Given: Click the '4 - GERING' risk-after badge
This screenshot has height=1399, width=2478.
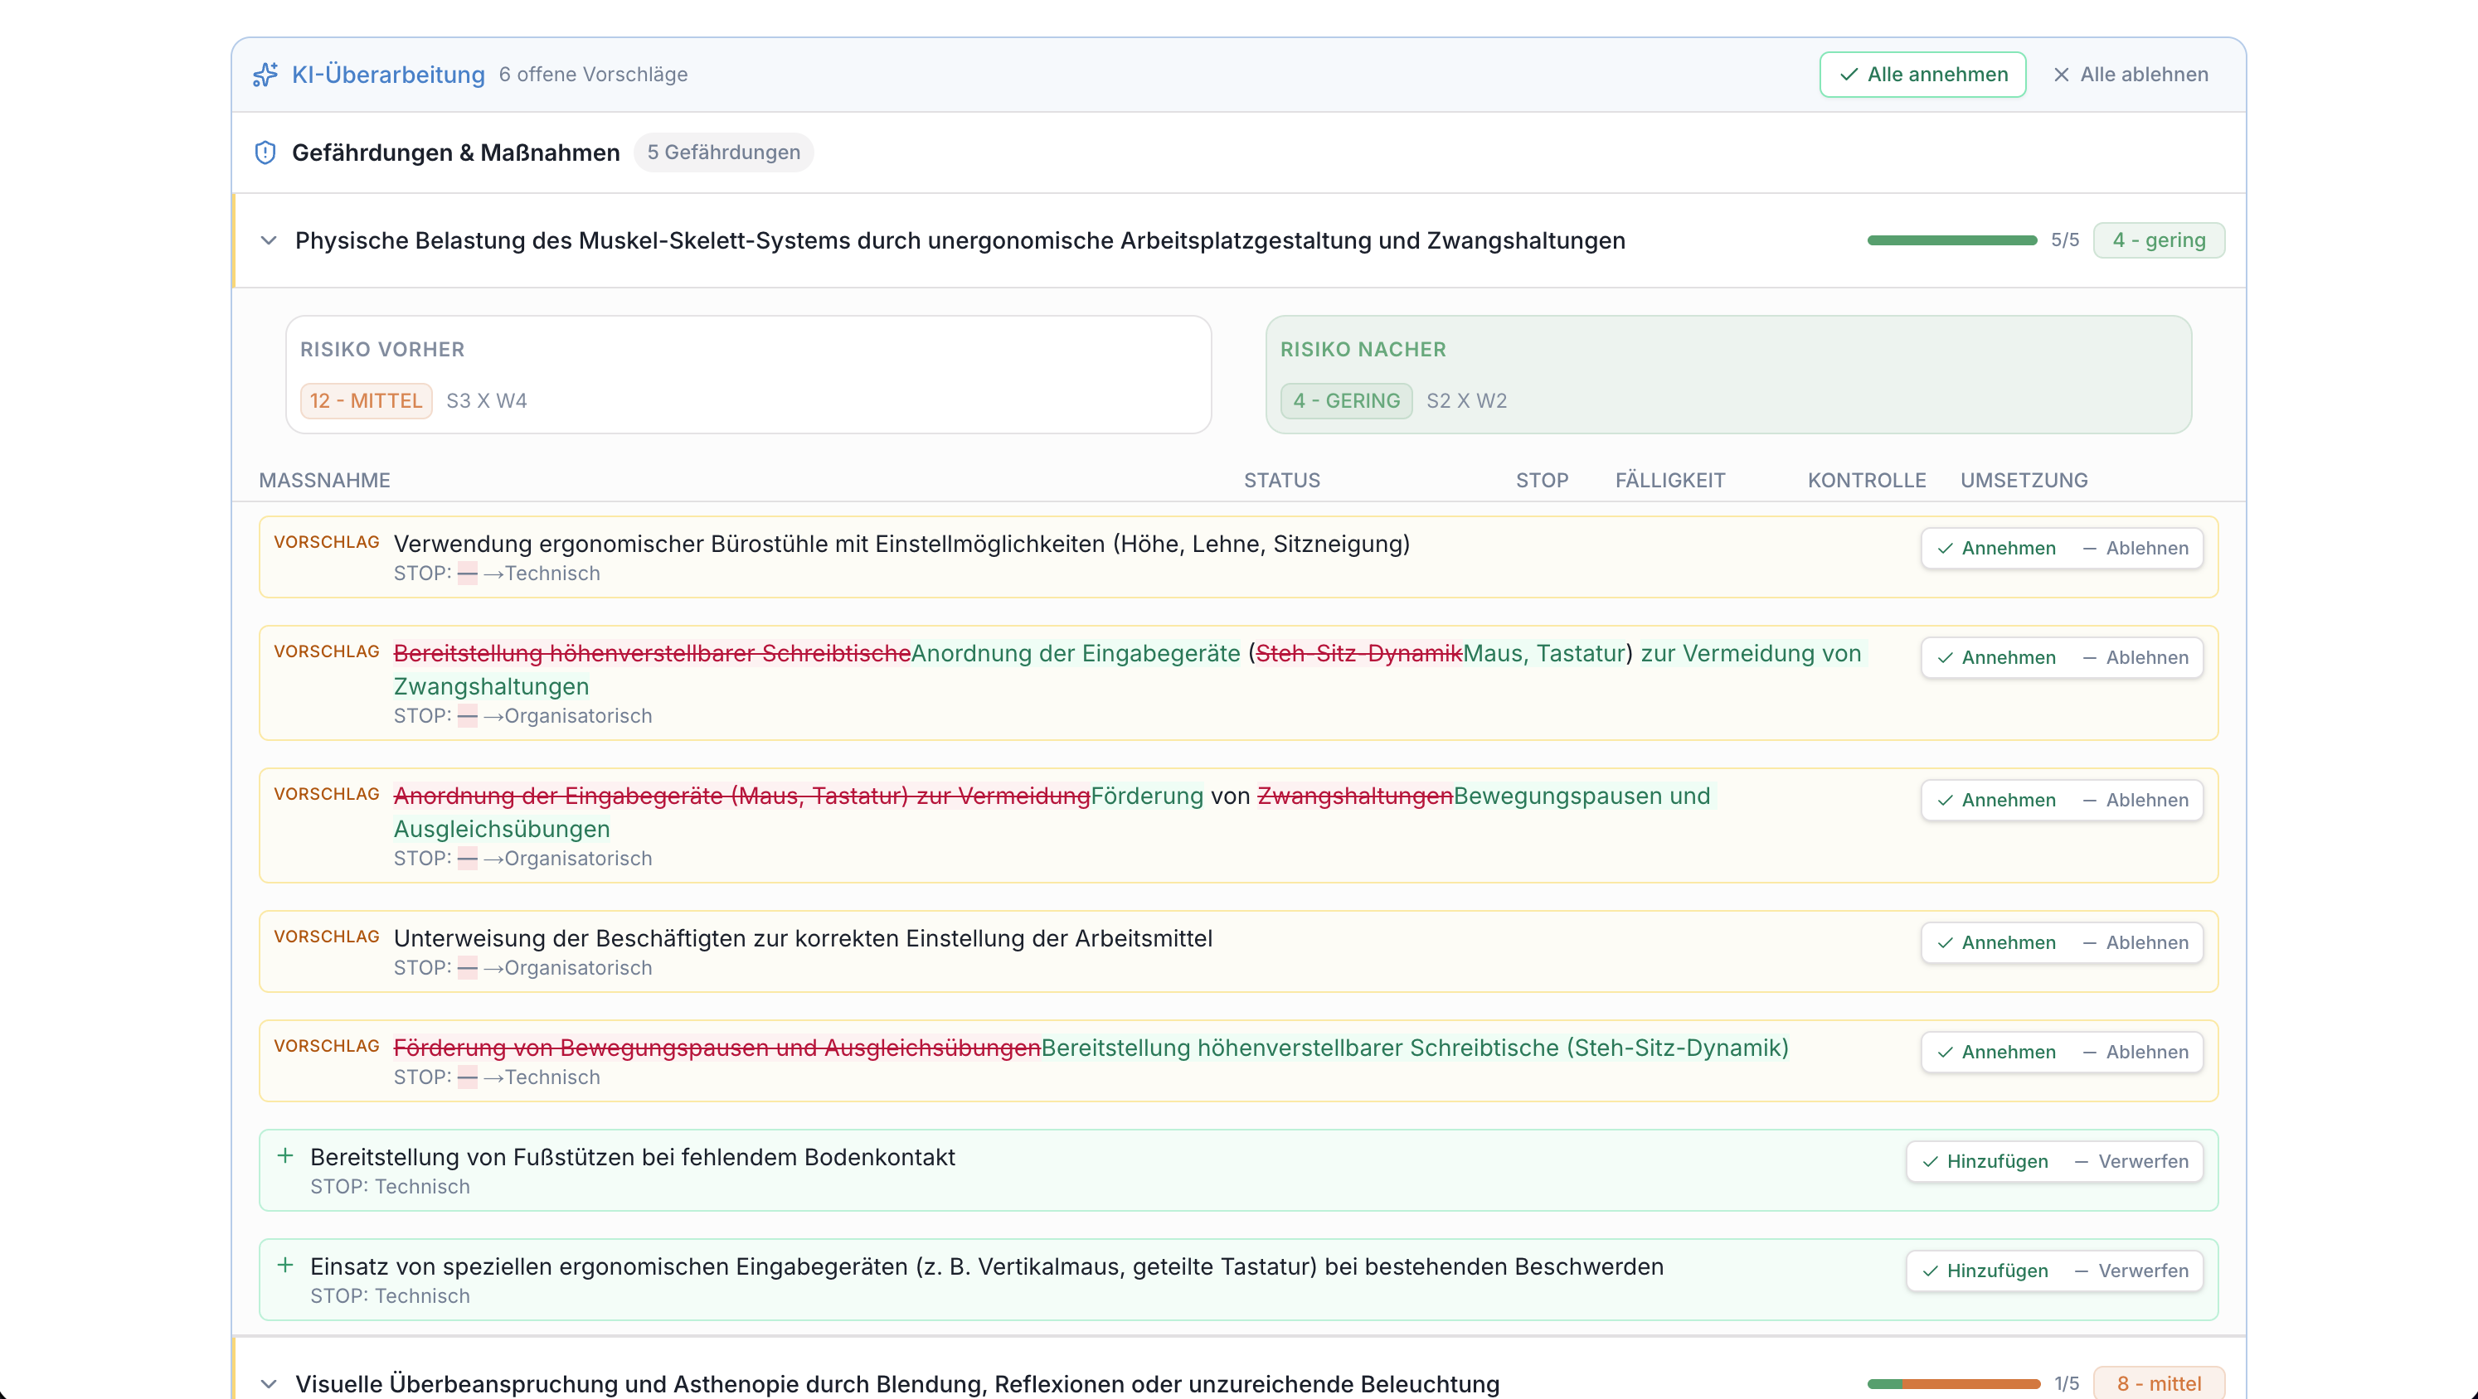Looking at the screenshot, I should pos(1346,401).
